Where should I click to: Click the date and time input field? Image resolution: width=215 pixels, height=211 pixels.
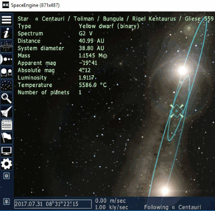click(53, 204)
